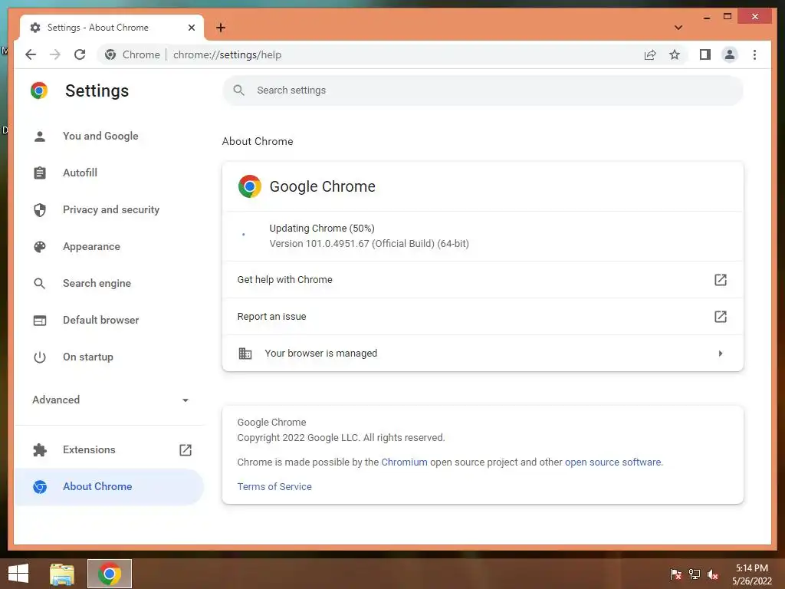This screenshot has height=589, width=785.
Task: Open Get help with Chrome
Action: [x=483, y=279]
